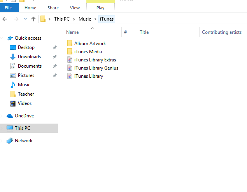
Task: Open Music from the navigation pane
Action: [24, 85]
